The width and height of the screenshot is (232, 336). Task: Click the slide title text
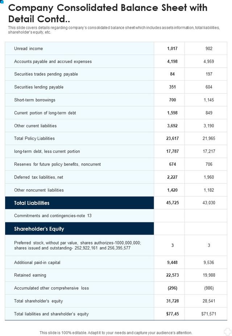(108, 13)
